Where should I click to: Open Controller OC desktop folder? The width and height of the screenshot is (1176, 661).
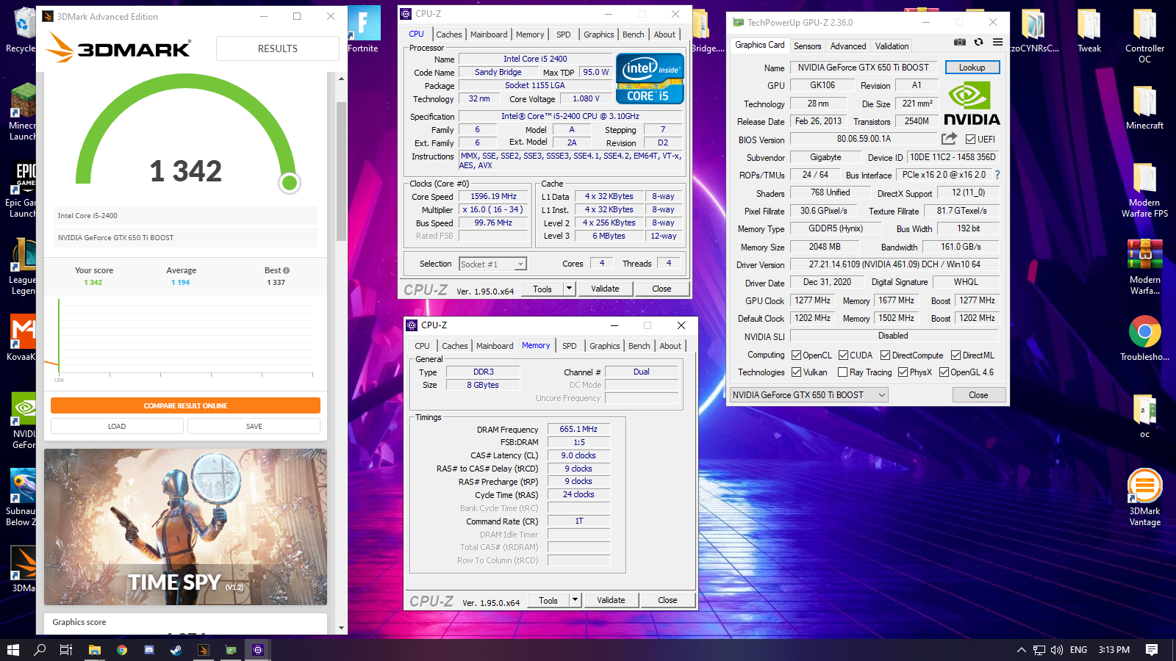pos(1144,35)
